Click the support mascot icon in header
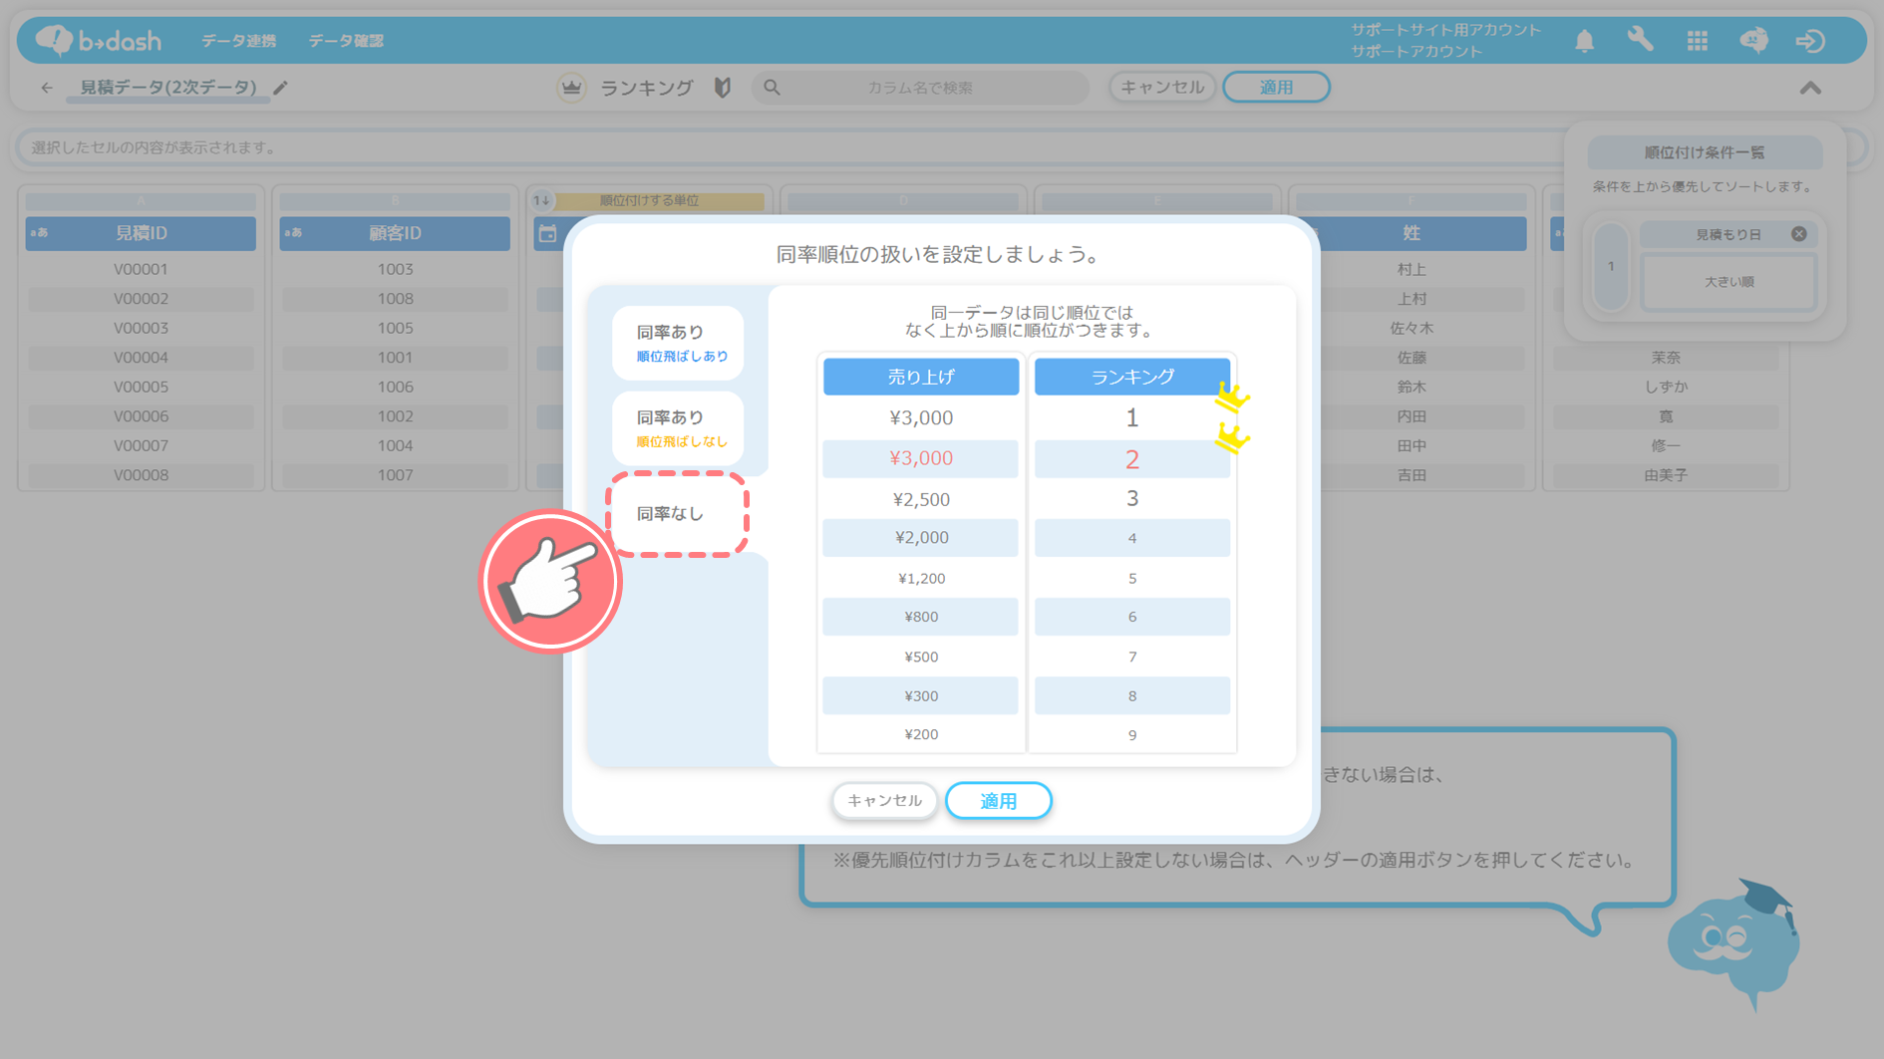 [x=1753, y=41]
